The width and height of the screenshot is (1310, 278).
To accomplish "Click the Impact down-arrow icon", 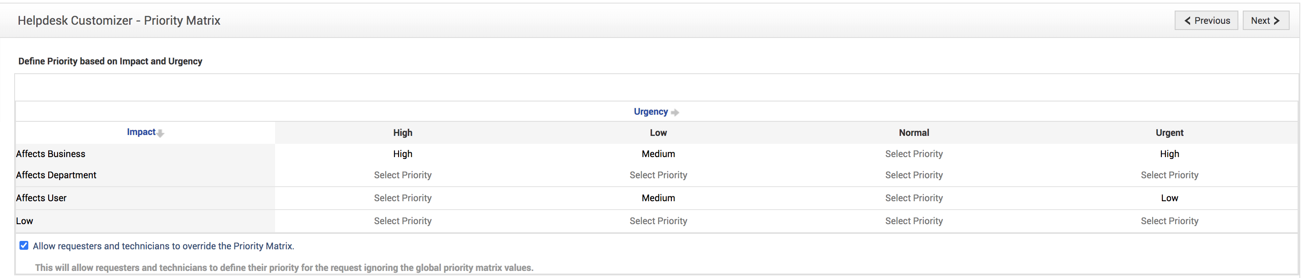I will tap(160, 133).
